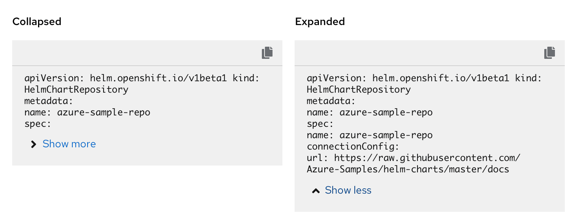This screenshot has height=224, width=577.
Task: Click the Expanded section heading
Action: pyautogui.click(x=320, y=22)
